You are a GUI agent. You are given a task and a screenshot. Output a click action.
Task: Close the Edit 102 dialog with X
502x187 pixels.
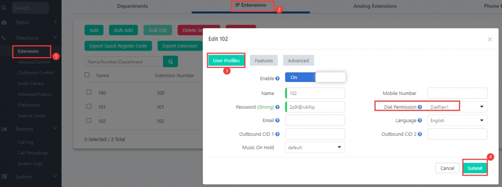coord(490,39)
